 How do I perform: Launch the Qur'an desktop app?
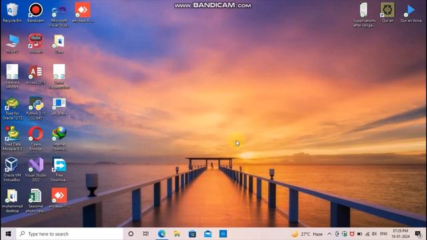tap(388, 13)
